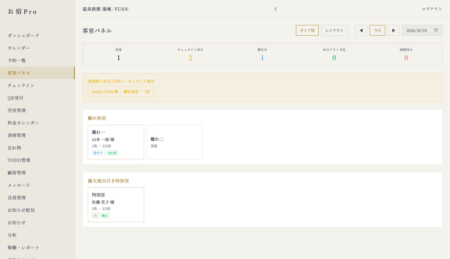Screen dimensions: 450x259
Task: Select お知らせ in the sidebar
Action: click(37, 222)
